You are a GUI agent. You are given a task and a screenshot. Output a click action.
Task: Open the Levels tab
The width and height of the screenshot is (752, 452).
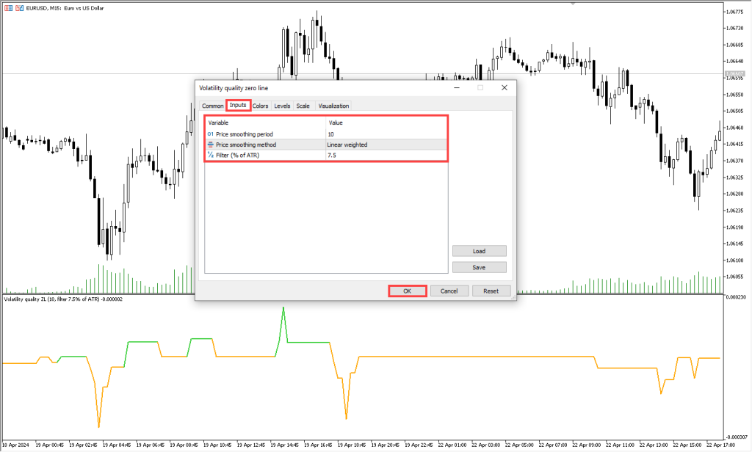(x=282, y=106)
